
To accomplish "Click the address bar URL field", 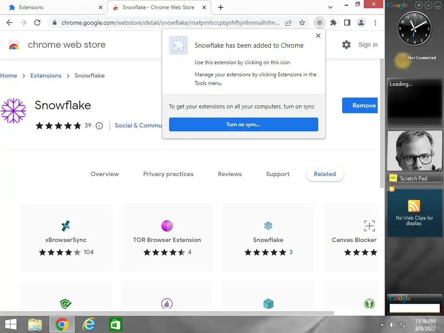I will click(170, 23).
